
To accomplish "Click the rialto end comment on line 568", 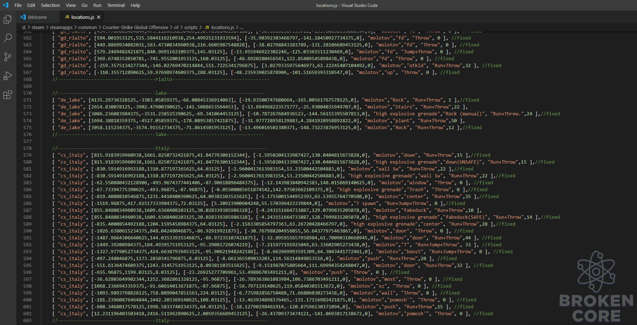I will [161, 79].
